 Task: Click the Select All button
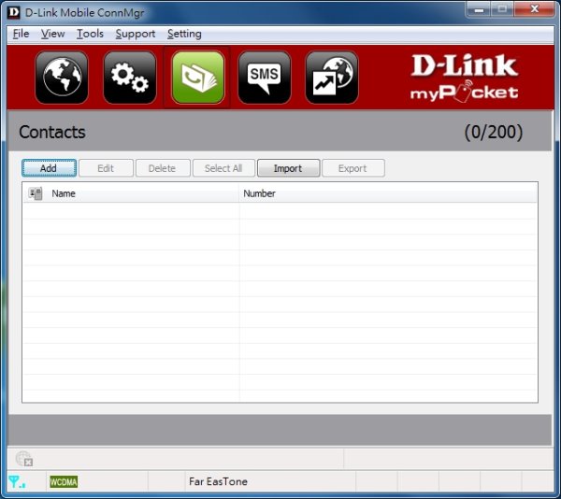[223, 168]
